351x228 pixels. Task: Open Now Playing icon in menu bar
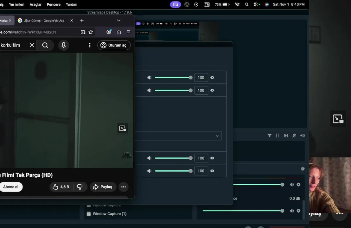click(196, 4)
